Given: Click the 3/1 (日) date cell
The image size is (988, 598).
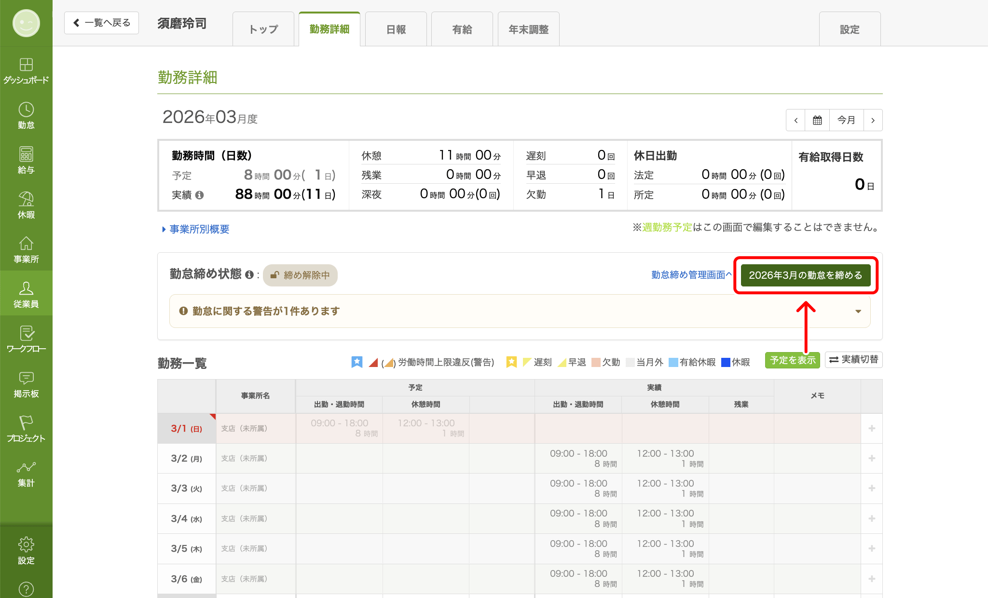Looking at the screenshot, I should pos(187,428).
